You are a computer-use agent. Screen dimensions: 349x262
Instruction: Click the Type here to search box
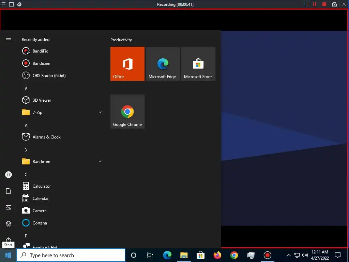tap(71, 255)
